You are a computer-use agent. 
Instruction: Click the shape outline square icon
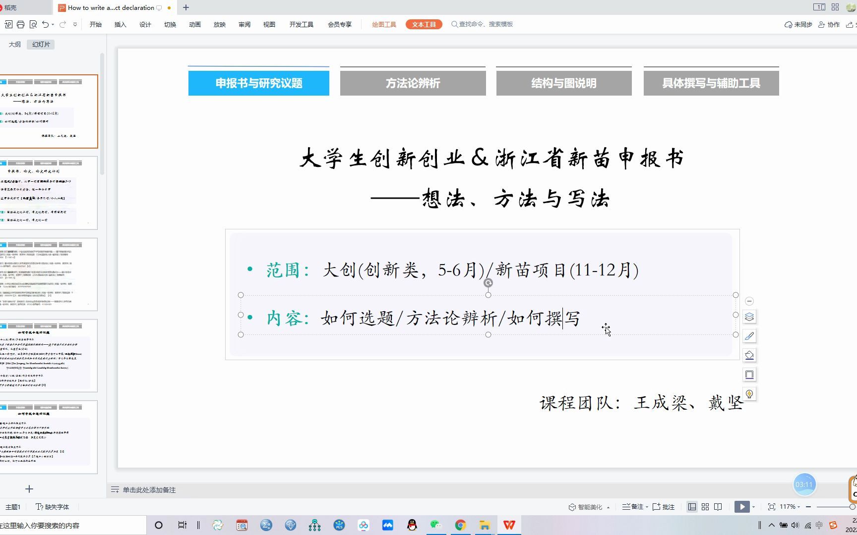pos(749,374)
